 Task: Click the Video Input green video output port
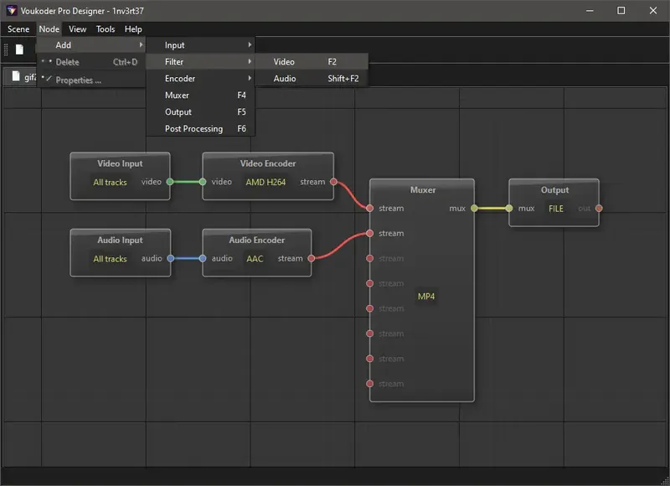pos(170,182)
